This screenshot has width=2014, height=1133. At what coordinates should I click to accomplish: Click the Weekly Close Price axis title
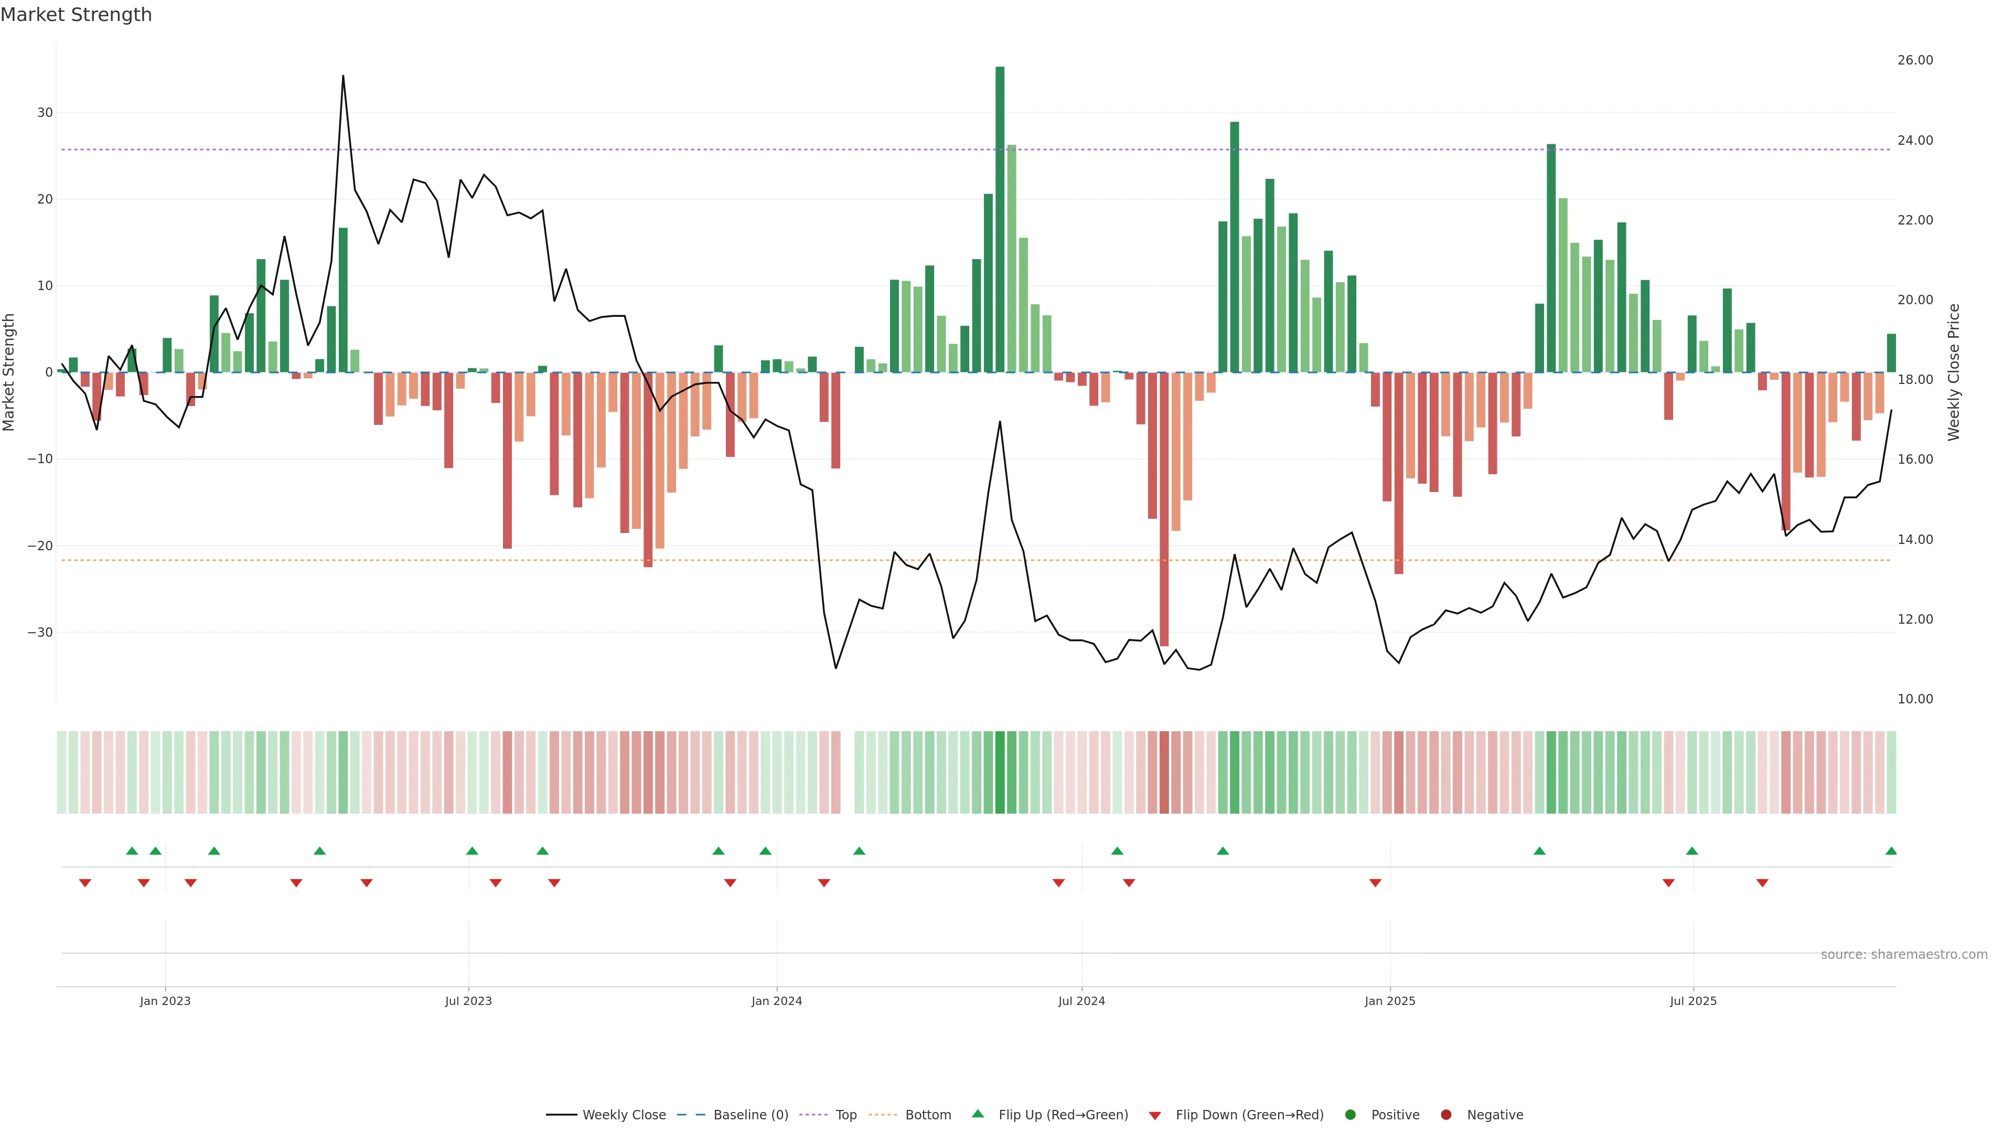[1954, 372]
